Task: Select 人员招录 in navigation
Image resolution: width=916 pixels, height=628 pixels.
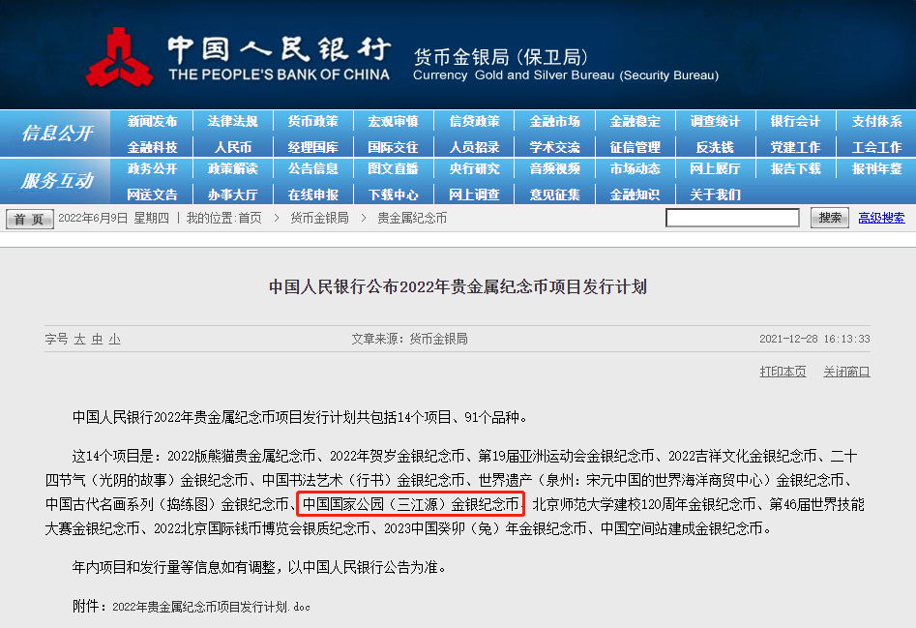Action: (474, 147)
